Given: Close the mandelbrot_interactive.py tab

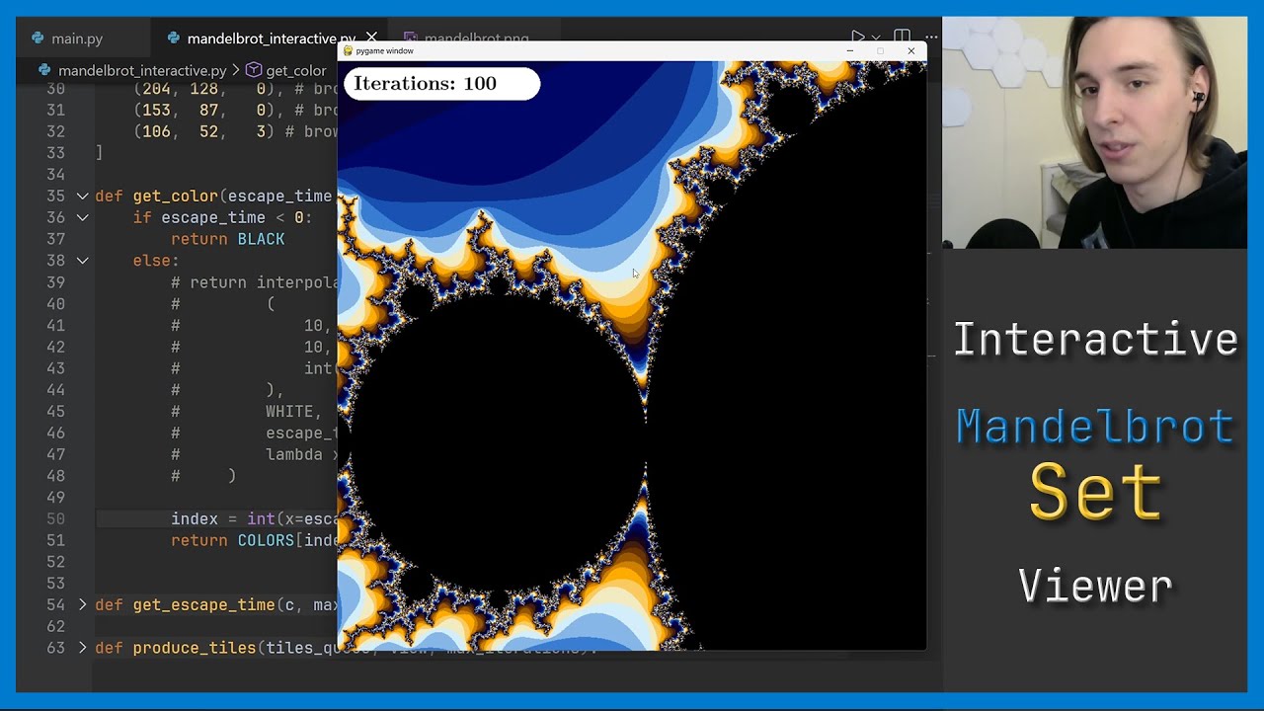Looking at the screenshot, I should pyautogui.click(x=371, y=39).
